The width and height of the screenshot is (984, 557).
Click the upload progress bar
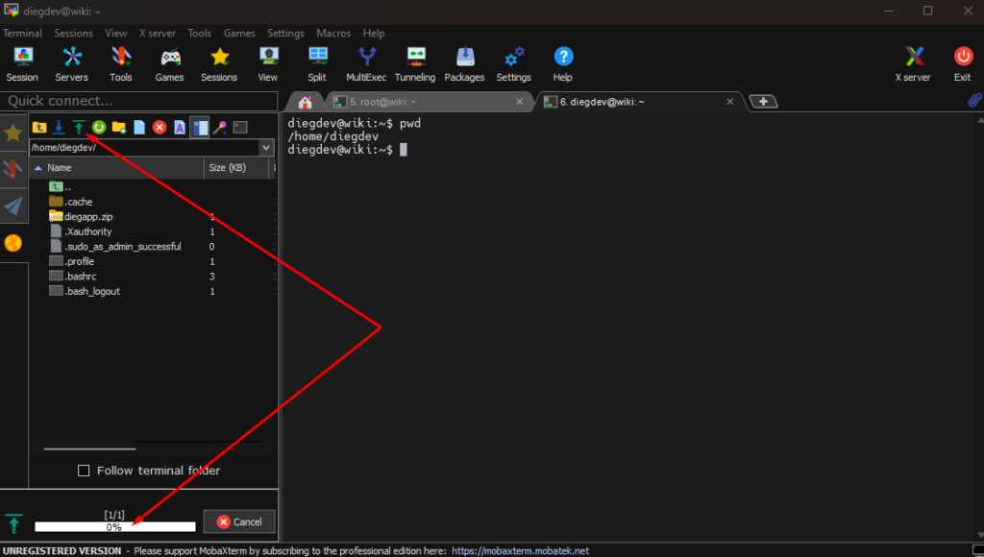(x=115, y=527)
